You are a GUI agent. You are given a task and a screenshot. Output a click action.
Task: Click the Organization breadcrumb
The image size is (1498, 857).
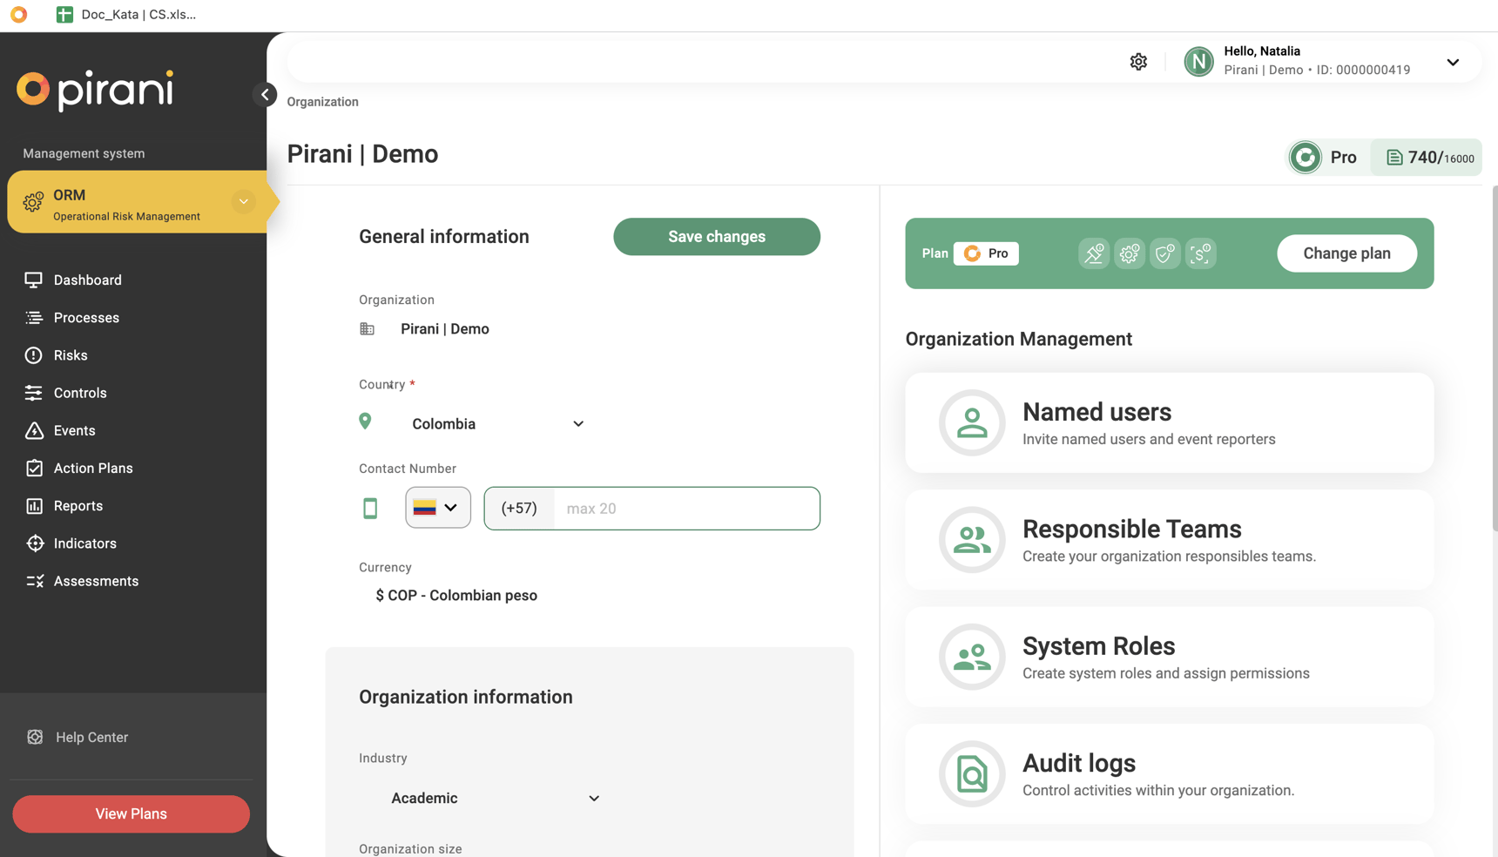(x=322, y=102)
